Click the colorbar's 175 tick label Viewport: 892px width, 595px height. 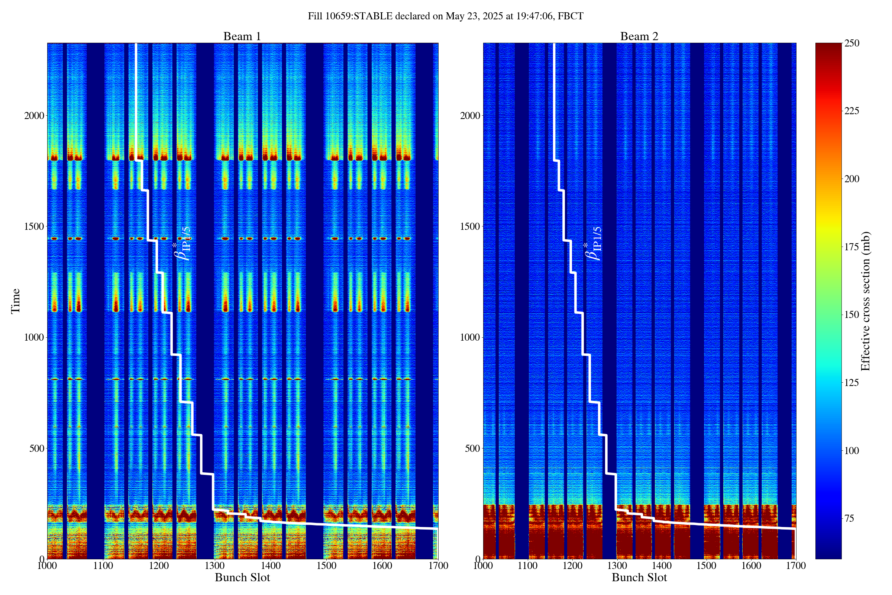point(852,247)
